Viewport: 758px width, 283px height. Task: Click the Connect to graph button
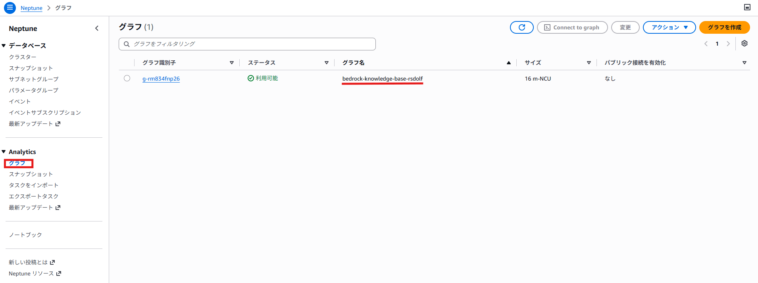coord(572,27)
